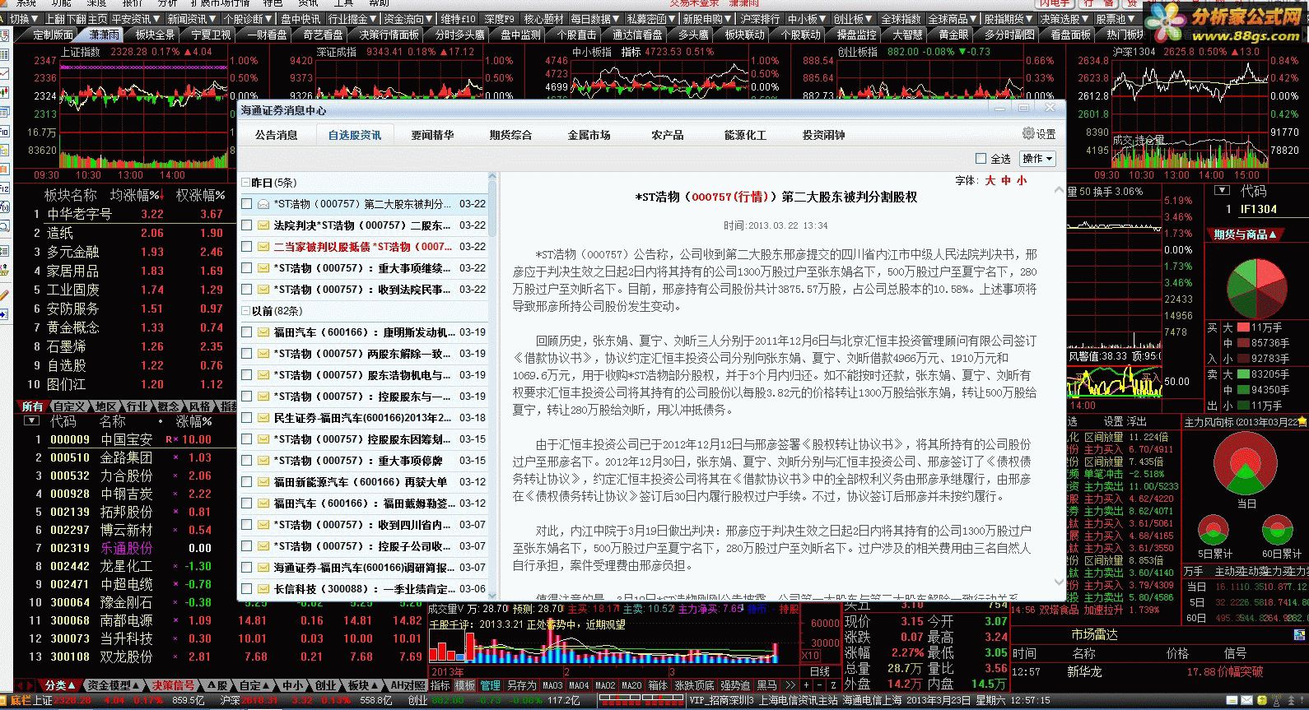Open the 资金流向 dropdown

click(x=409, y=19)
